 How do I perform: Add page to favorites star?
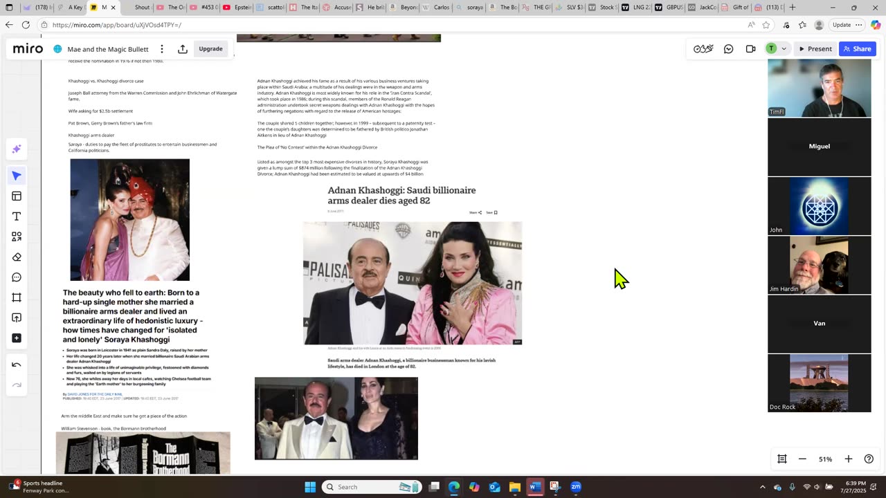pyautogui.click(x=766, y=25)
